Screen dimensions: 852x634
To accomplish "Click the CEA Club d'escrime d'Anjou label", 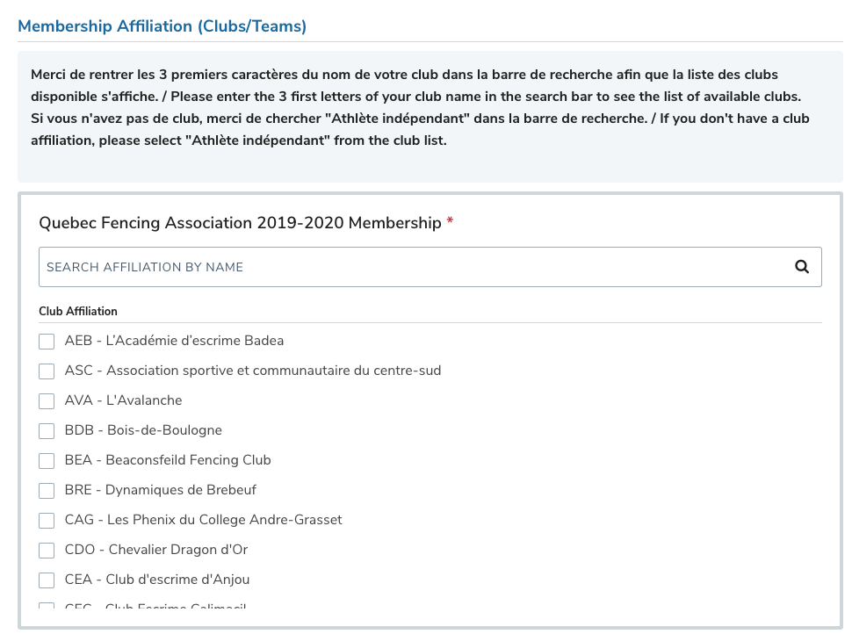I will (x=157, y=580).
